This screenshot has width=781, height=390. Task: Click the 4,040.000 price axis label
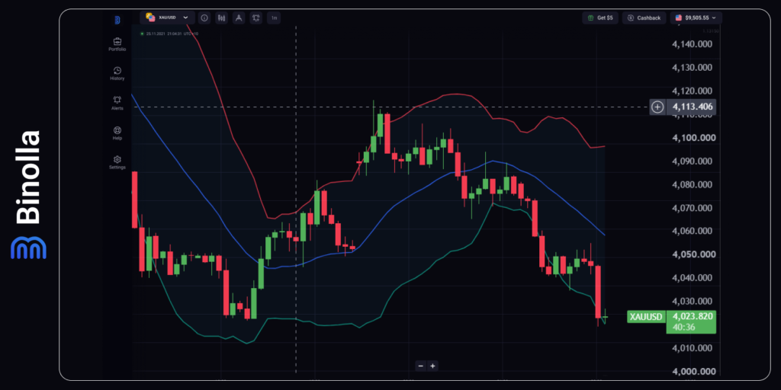(693, 277)
